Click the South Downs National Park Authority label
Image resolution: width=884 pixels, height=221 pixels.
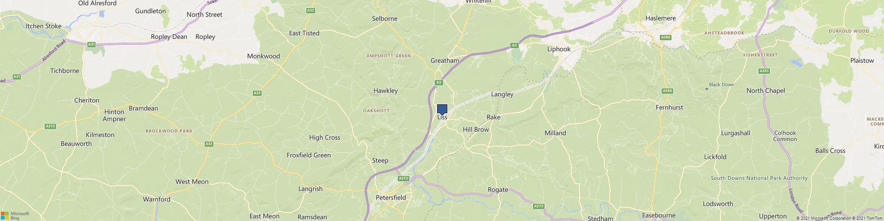(x=759, y=178)
